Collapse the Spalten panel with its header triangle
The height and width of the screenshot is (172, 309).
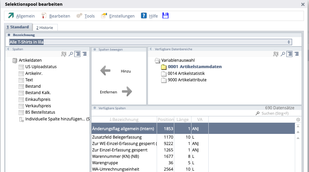pyautogui.click(x=8, y=49)
